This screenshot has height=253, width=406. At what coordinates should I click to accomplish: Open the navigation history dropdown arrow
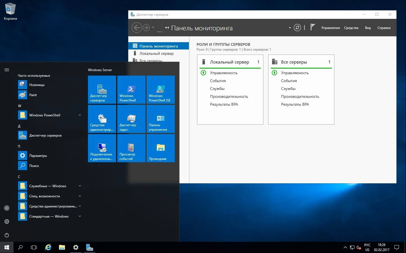(153, 28)
